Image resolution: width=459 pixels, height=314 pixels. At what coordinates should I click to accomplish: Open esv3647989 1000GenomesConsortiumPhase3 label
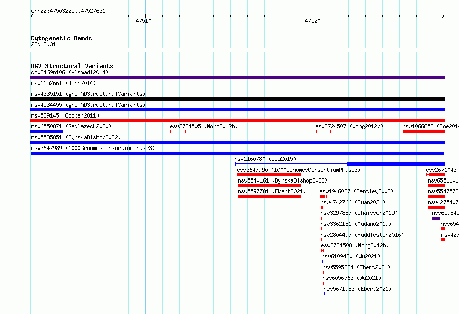click(93, 148)
